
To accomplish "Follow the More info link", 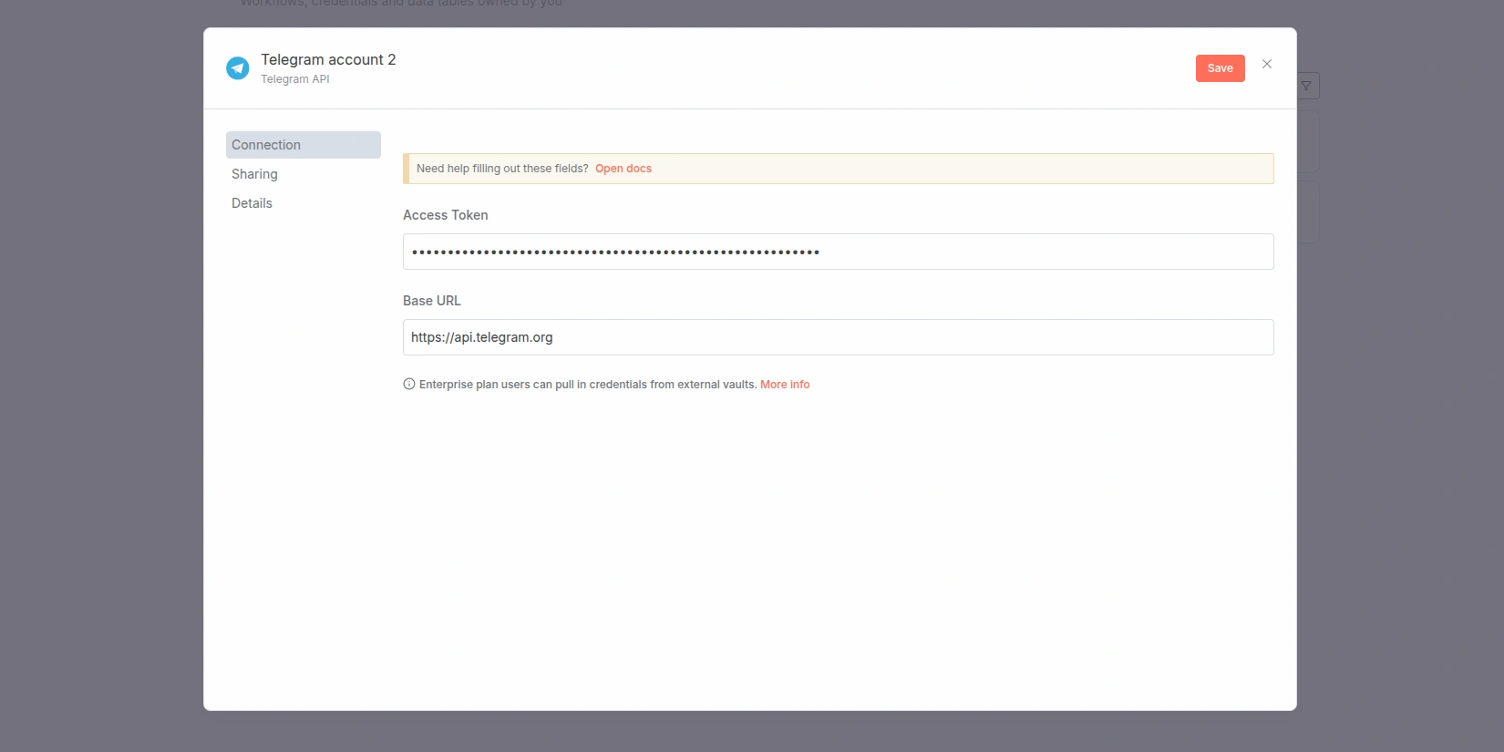I will pos(784,385).
